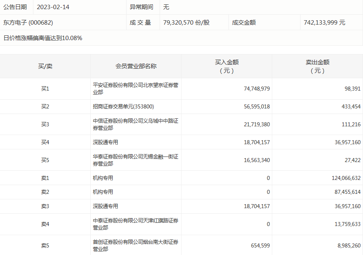Select buy amount 0 in 卖1 row
The image size is (363, 255).
[268, 178]
